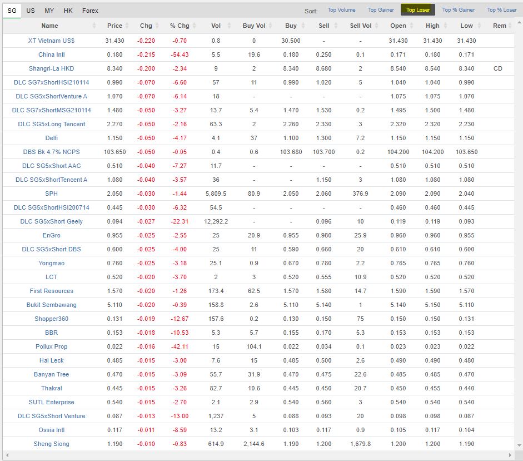
Task: Open LCT stock link
Action: (x=51, y=277)
